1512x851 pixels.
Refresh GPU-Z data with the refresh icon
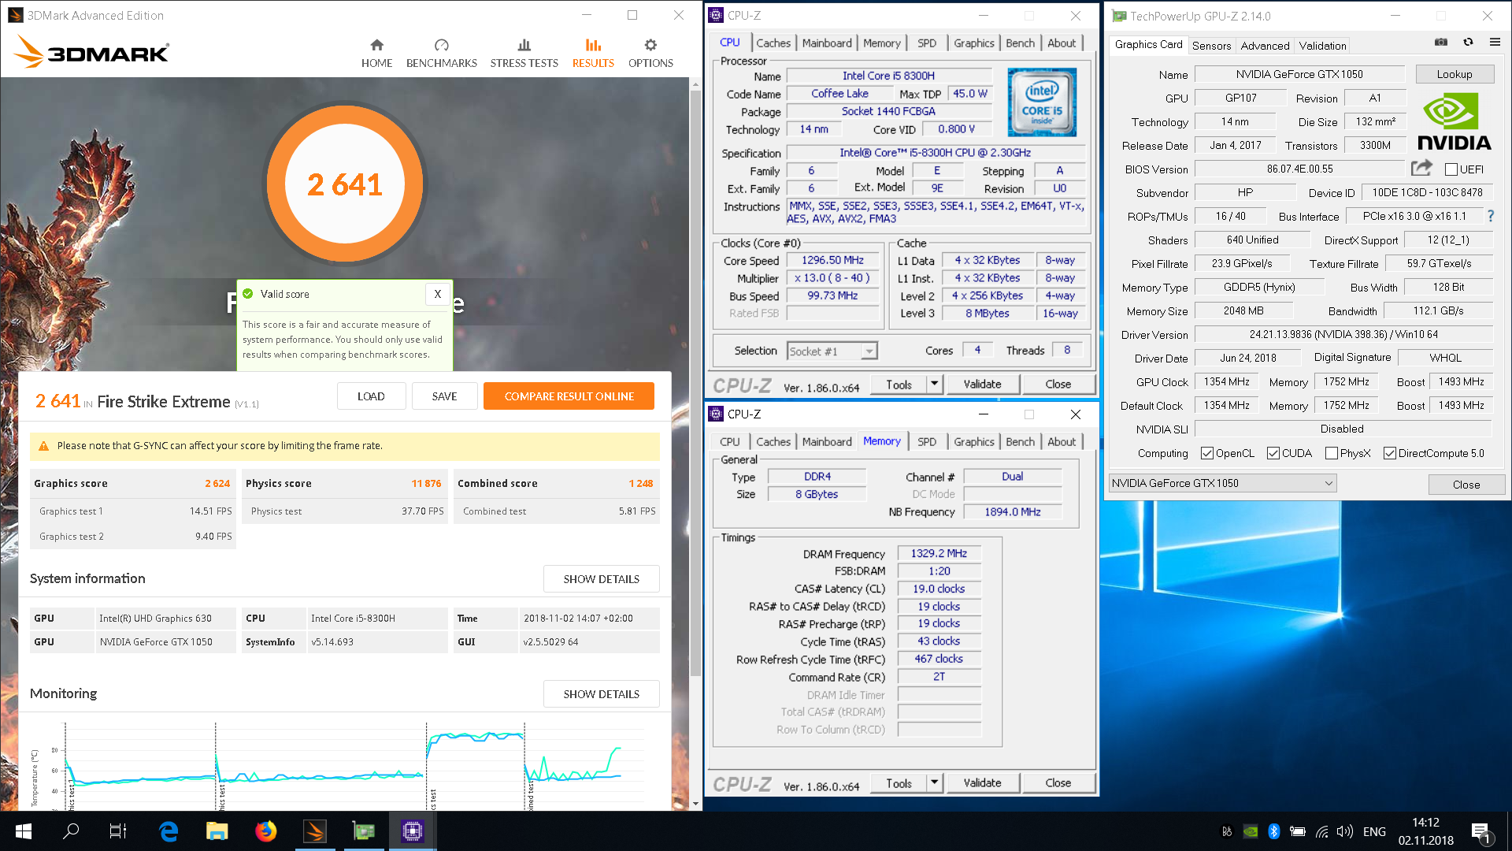click(1468, 43)
